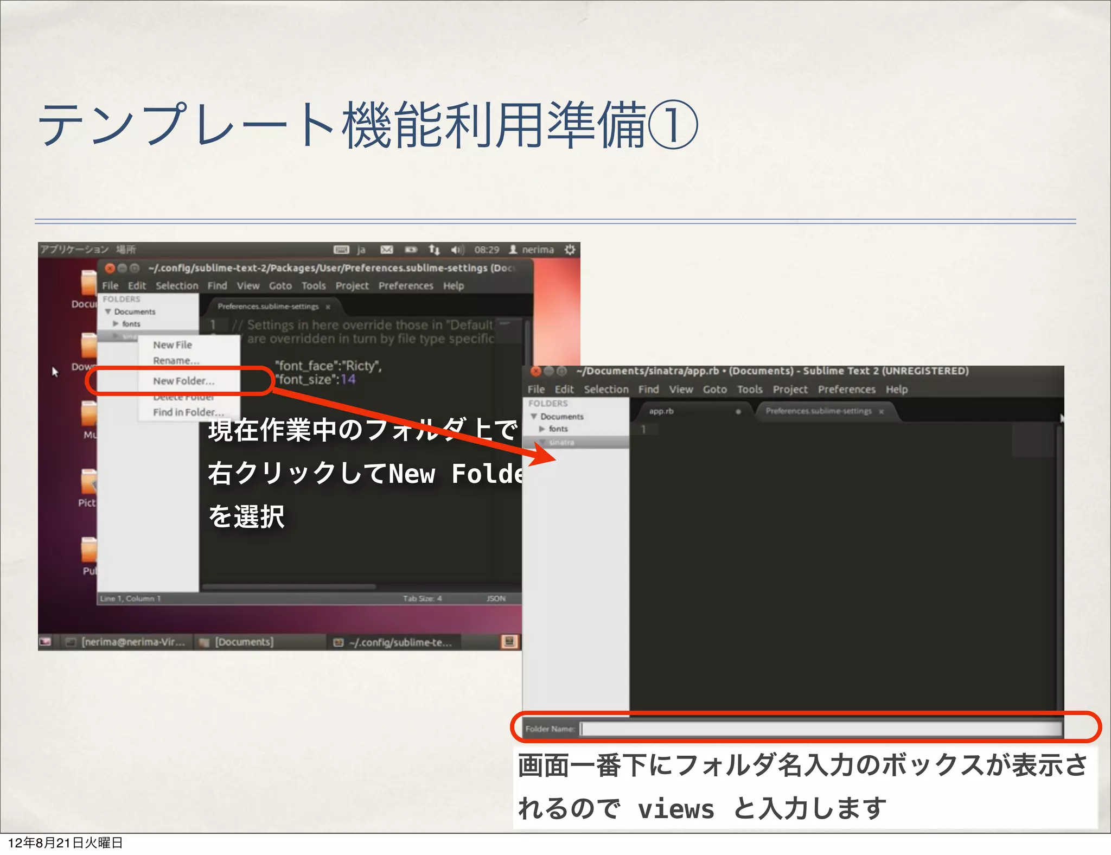1111x855 pixels.
Task: Open View menu in the rear Sublime window
Action: pos(248,285)
